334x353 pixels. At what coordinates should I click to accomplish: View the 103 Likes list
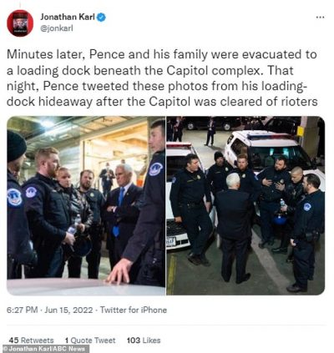pos(144,340)
